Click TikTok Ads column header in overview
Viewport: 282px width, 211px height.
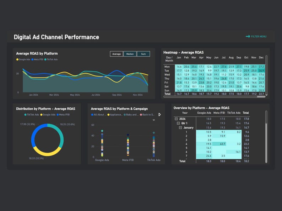click(x=234, y=113)
